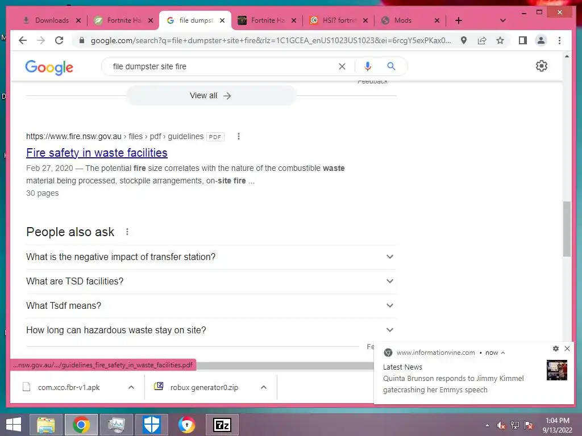The width and height of the screenshot is (582, 436).
Task: Submit search with the magnifier icon
Action: tap(391, 66)
